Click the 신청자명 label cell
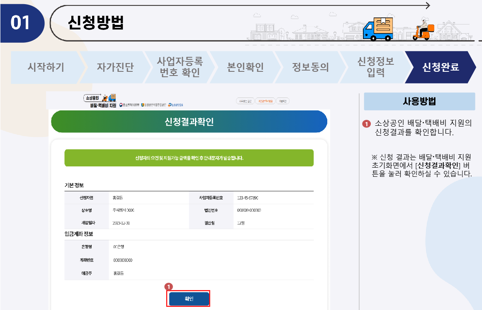The image size is (482, 310). point(87,198)
